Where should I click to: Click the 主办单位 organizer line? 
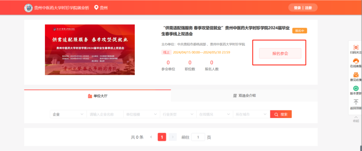(x=203, y=44)
